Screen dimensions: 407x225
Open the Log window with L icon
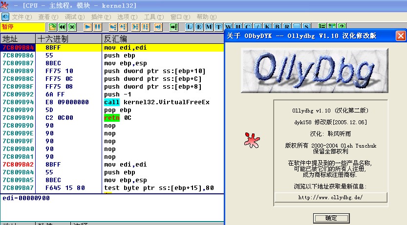pyautogui.click(x=190, y=27)
